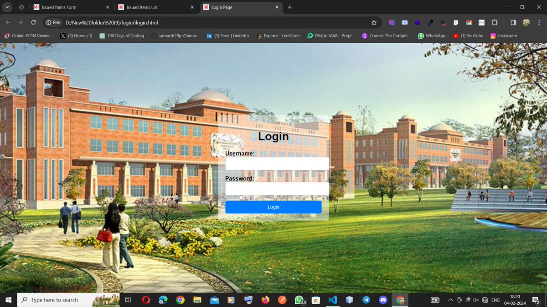Open Discord from the taskbar

pos(383,300)
